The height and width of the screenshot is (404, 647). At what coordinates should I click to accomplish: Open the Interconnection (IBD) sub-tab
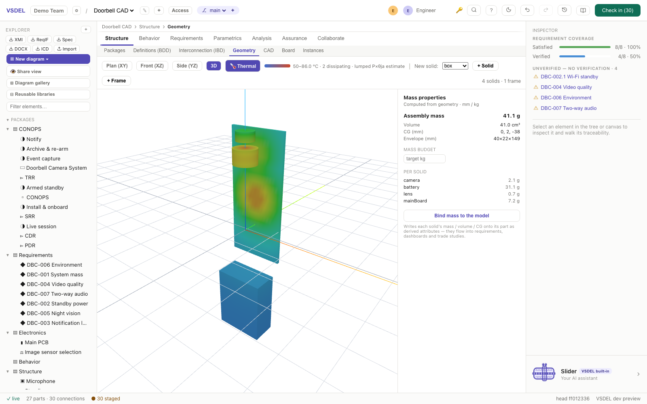[x=202, y=50]
